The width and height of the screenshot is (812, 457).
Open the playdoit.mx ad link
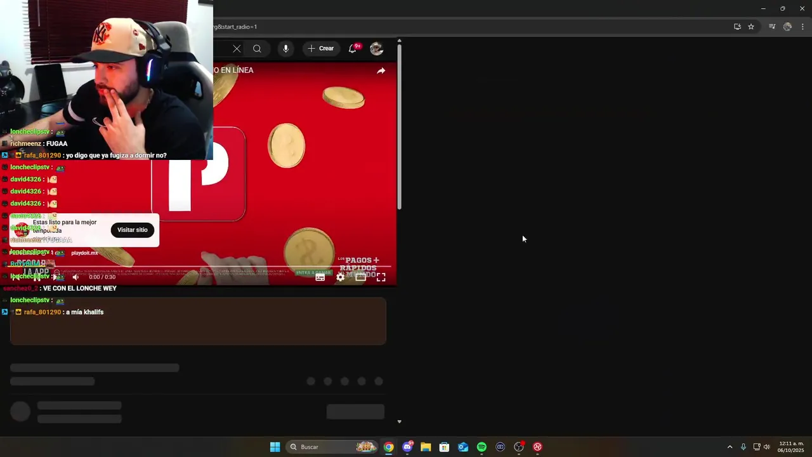pos(84,253)
